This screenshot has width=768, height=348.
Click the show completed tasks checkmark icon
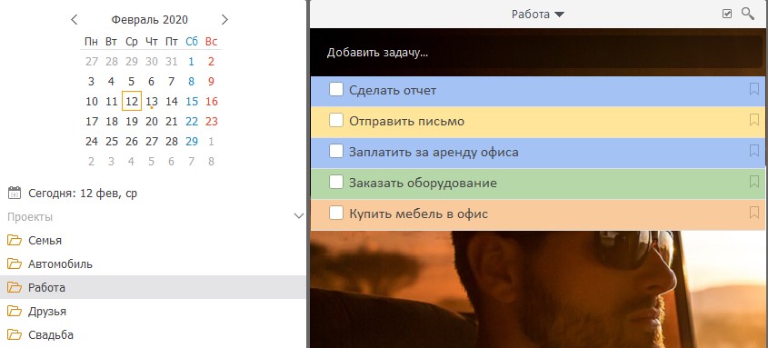point(727,15)
